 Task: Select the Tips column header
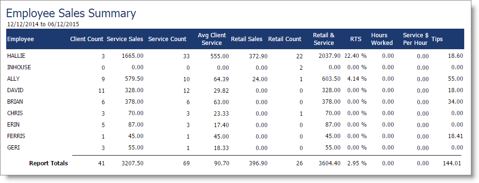437,39
